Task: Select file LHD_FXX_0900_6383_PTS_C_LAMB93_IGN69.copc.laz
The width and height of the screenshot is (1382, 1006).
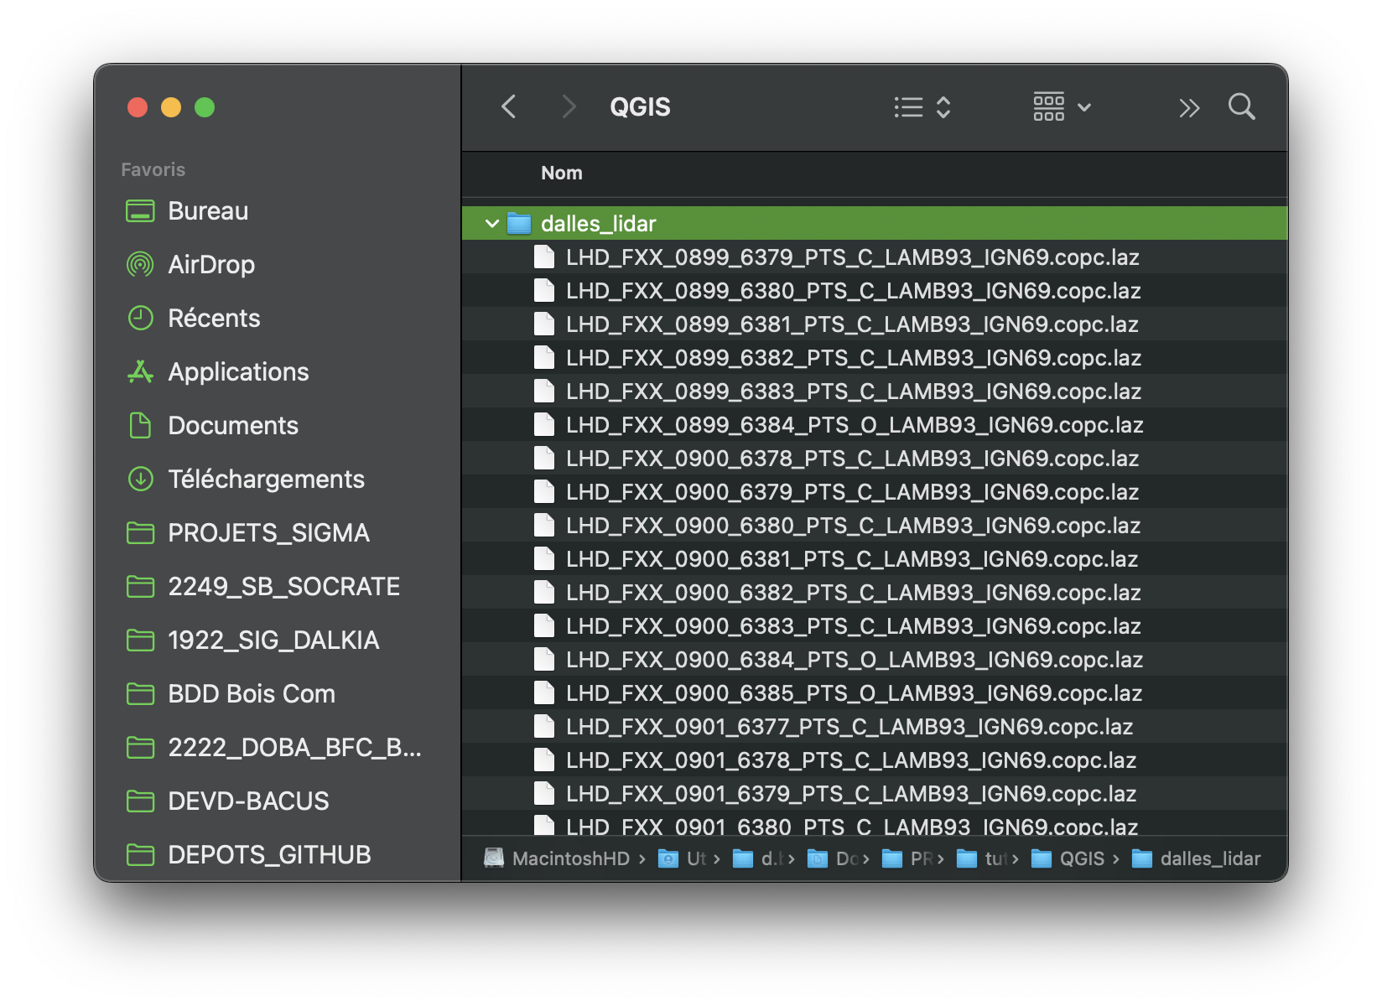Action: (x=875, y=626)
